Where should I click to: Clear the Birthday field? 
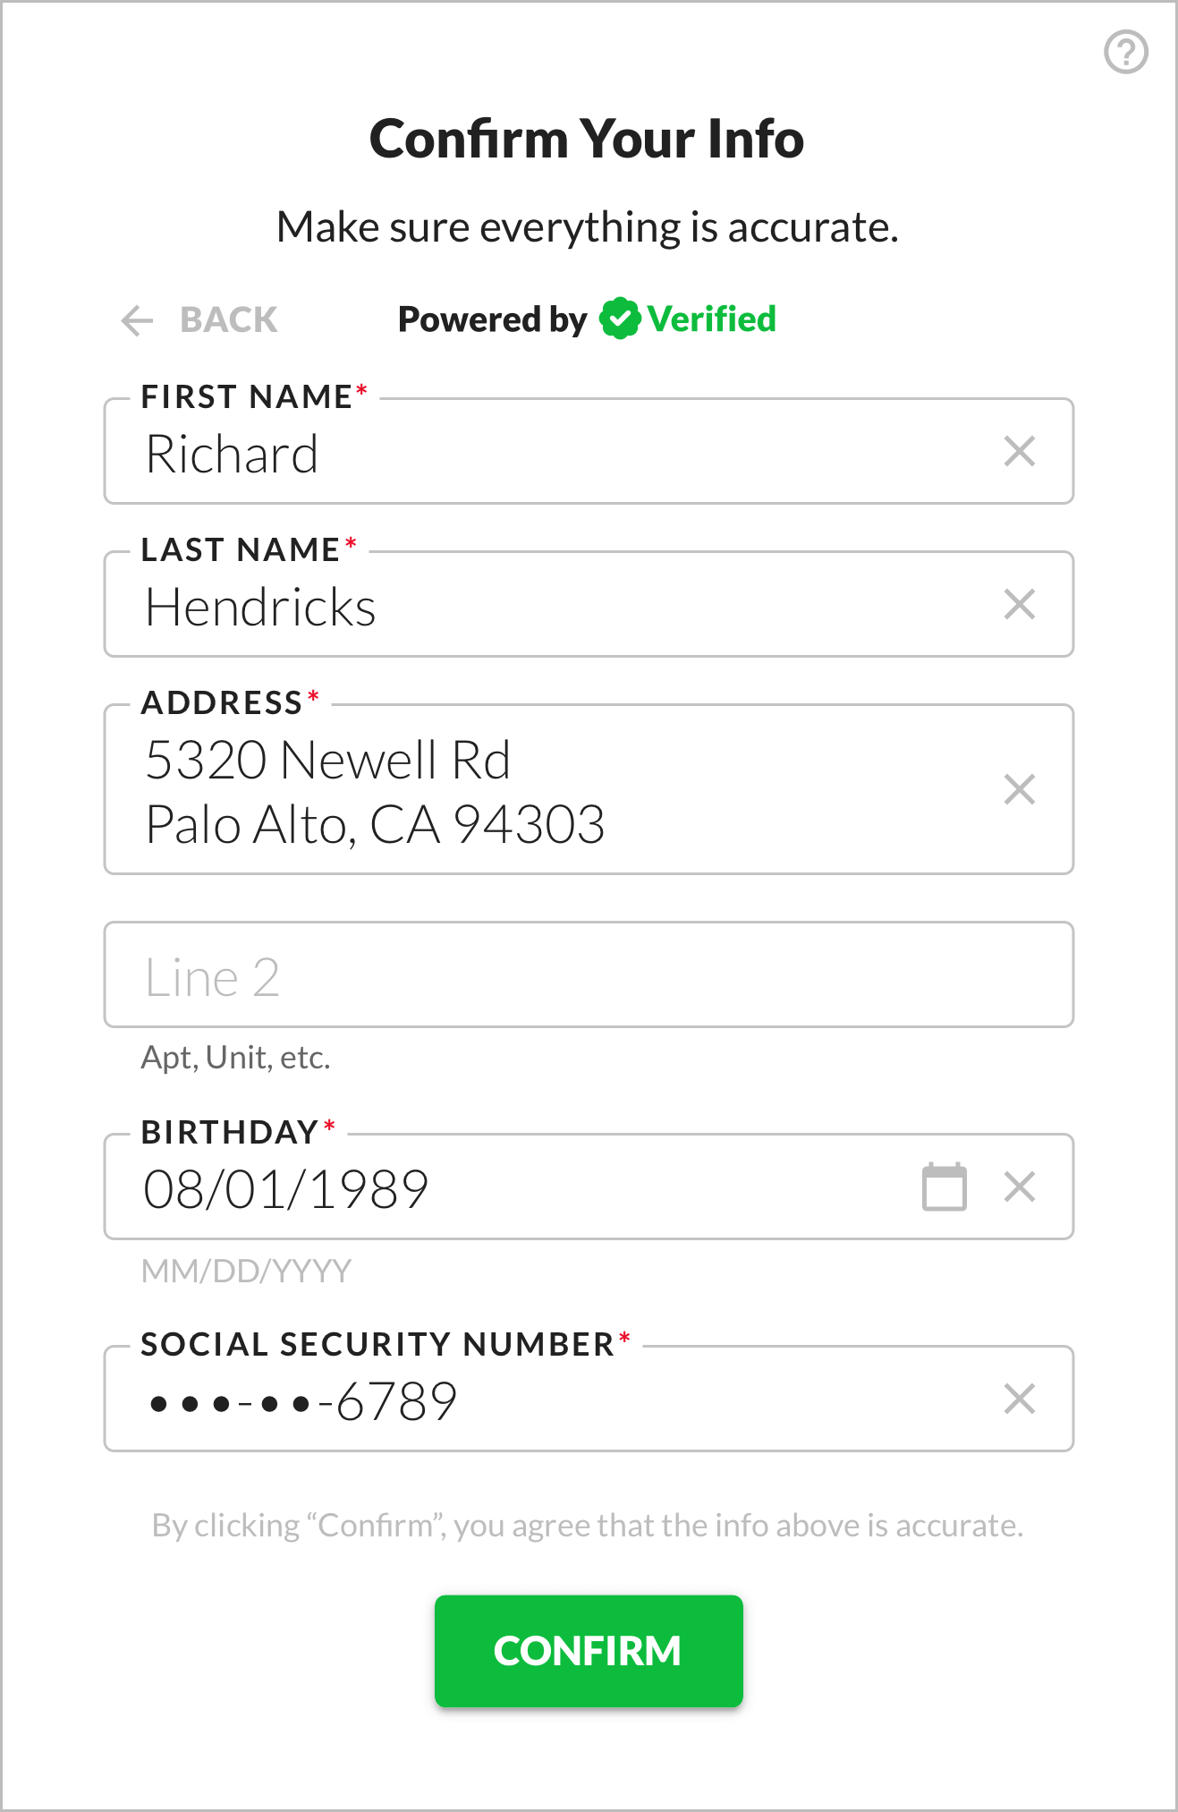pos(1019,1187)
